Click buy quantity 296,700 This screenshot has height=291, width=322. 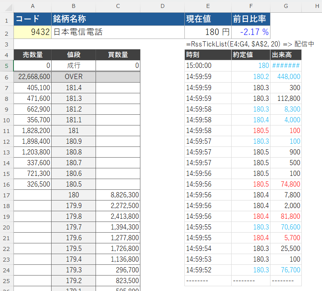click(x=118, y=270)
